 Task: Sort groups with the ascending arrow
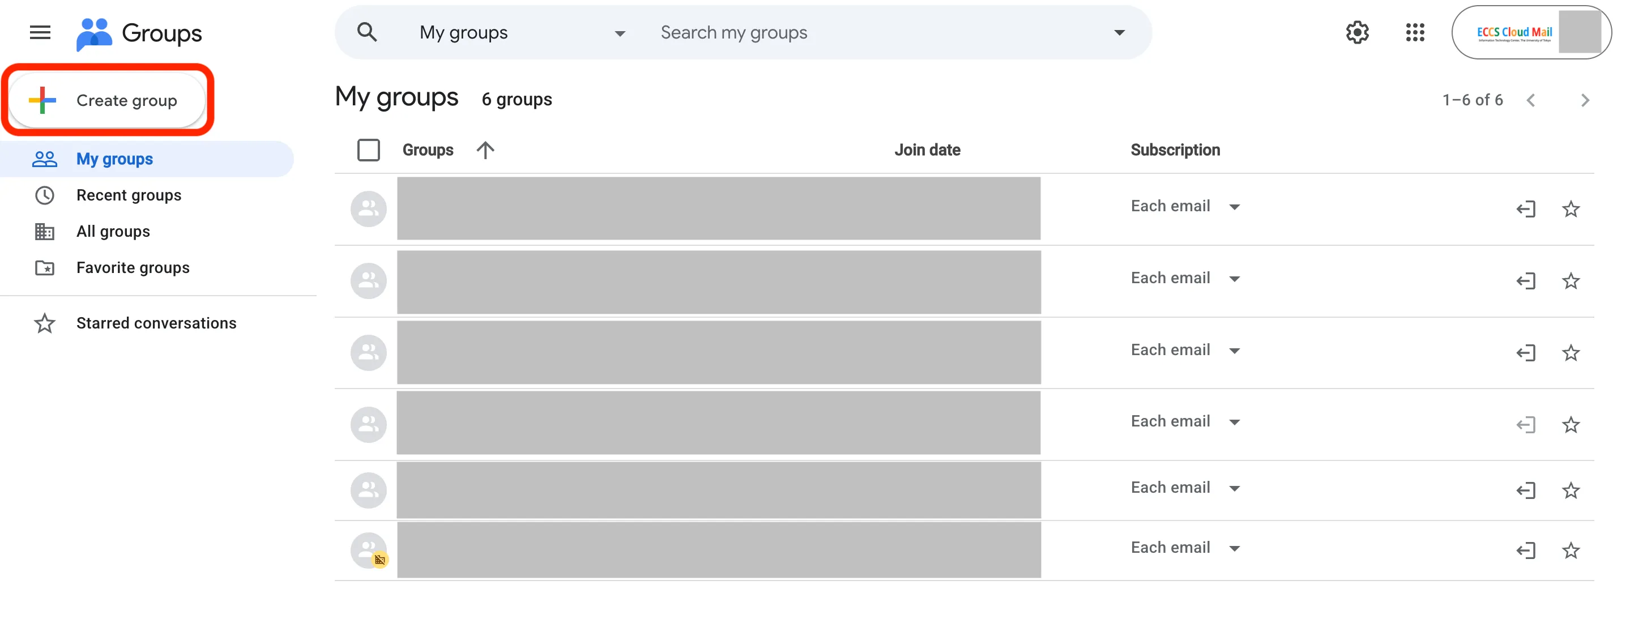coord(485,150)
